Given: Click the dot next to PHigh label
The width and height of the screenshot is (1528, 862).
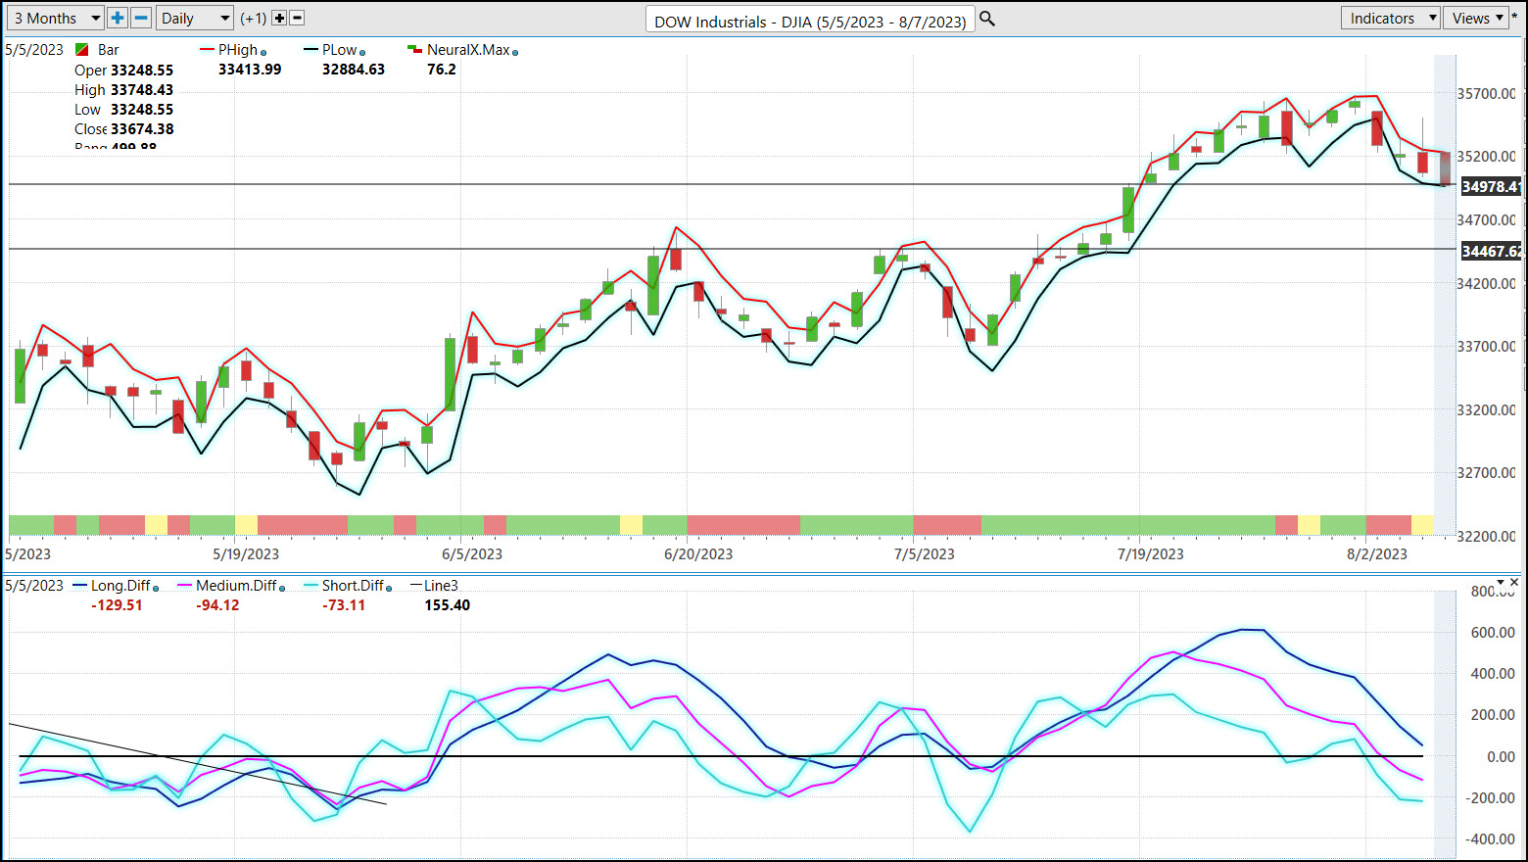Looking at the screenshot, I should [263, 52].
